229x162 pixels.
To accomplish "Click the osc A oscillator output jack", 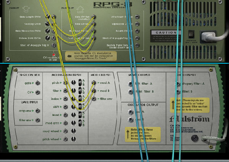I will pyautogui.click(x=131, y=112).
